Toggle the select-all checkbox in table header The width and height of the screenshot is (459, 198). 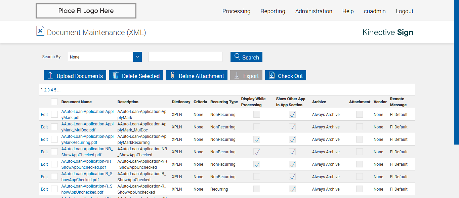click(x=54, y=102)
